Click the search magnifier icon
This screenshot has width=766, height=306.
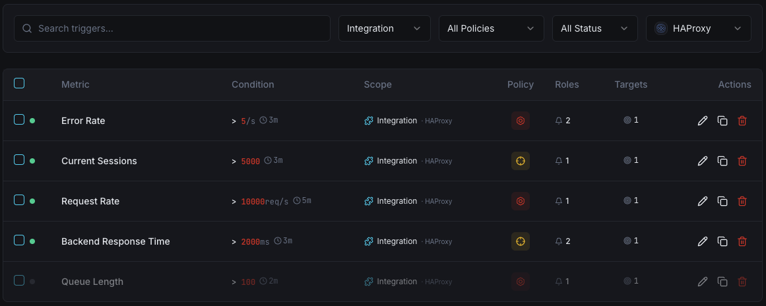tap(27, 28)
